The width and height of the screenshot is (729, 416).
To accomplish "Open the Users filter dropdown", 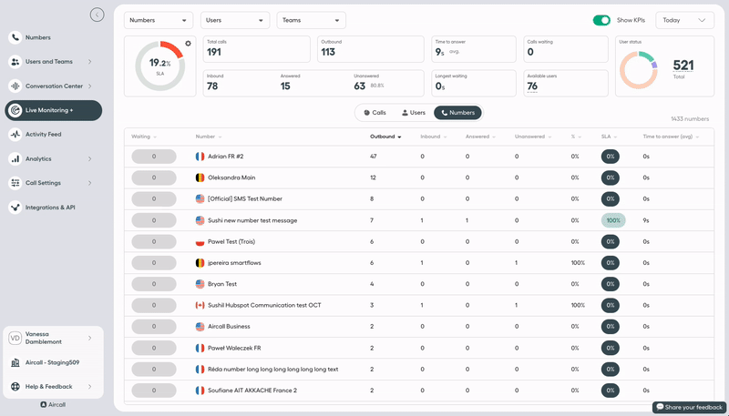I will coord(234,20).
